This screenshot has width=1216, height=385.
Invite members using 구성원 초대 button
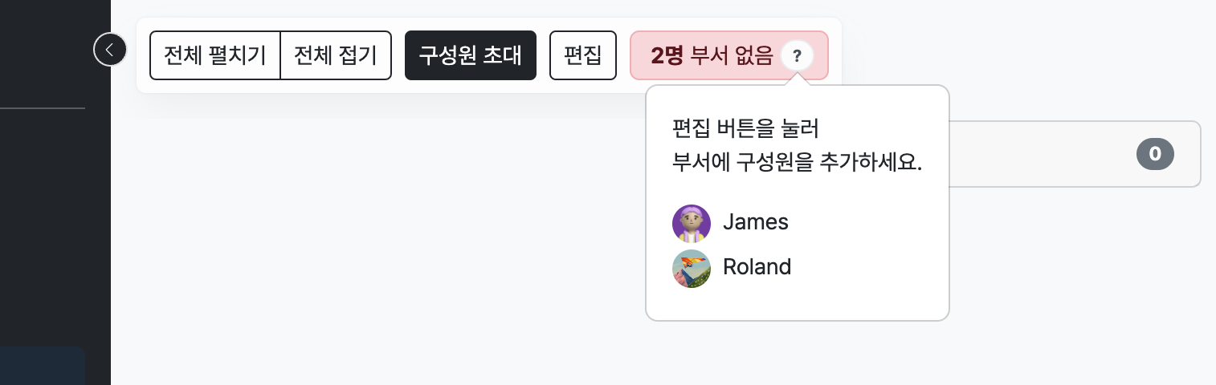pyautogui.click(x=471, y=55)
